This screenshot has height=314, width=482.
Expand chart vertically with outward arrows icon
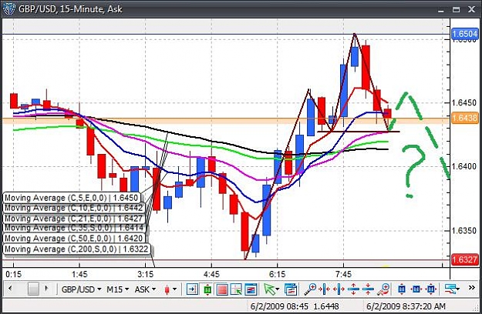coord(353,289)
